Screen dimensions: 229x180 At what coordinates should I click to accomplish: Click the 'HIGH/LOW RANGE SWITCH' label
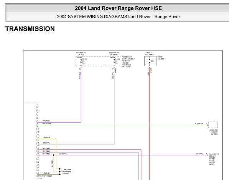coord(213,132)
